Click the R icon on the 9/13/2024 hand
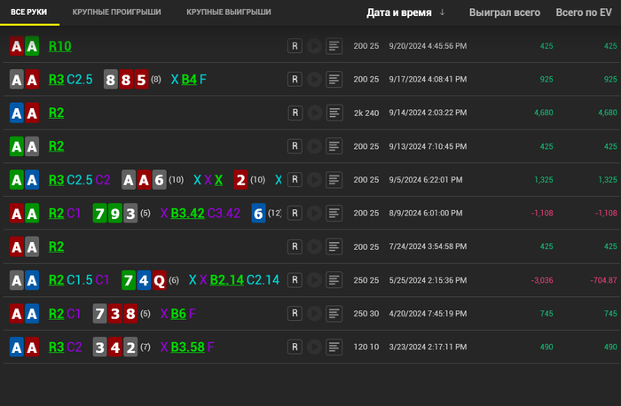Image resolution: width=621 pixels, height=406 pixels. pyautogui.click(x=295, y=146)
